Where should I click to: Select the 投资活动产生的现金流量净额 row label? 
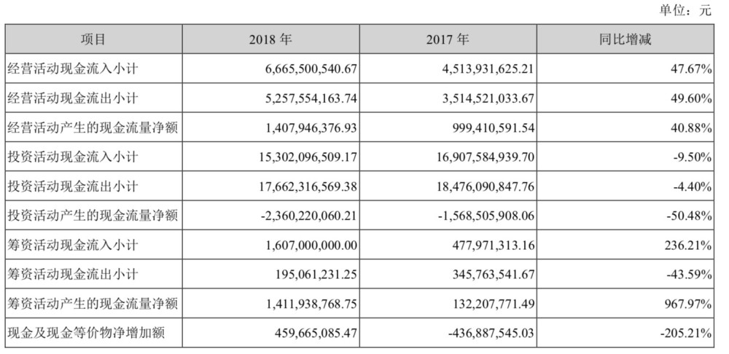(x=93, y=216)
